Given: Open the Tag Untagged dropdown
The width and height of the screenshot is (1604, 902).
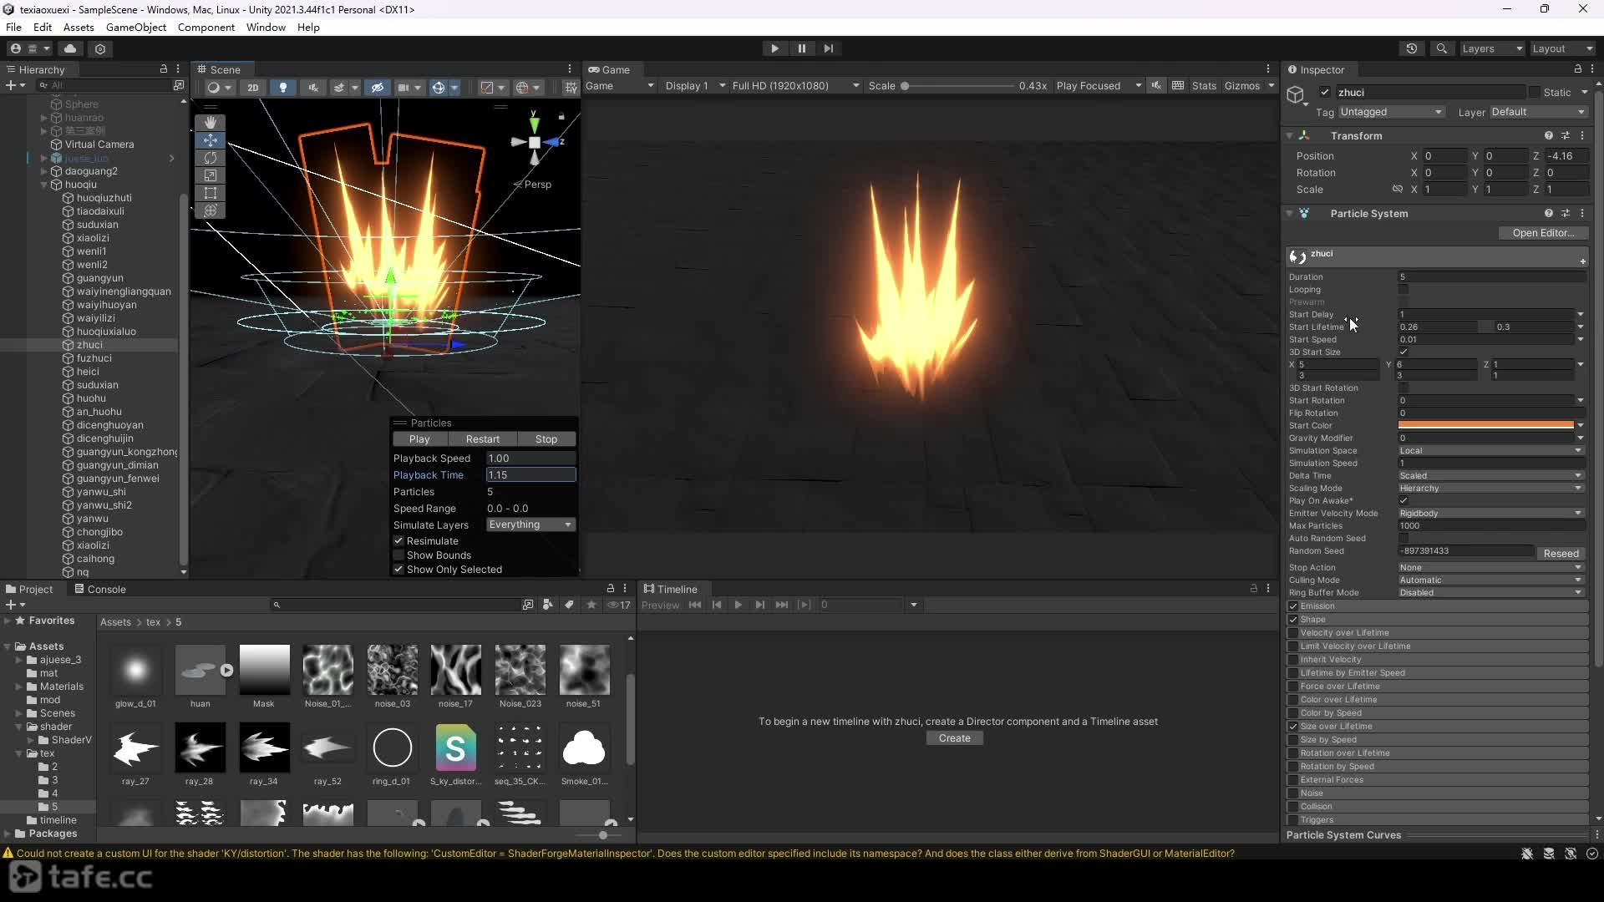Looking at the screenshot, I should click(x=1391, y=112).
